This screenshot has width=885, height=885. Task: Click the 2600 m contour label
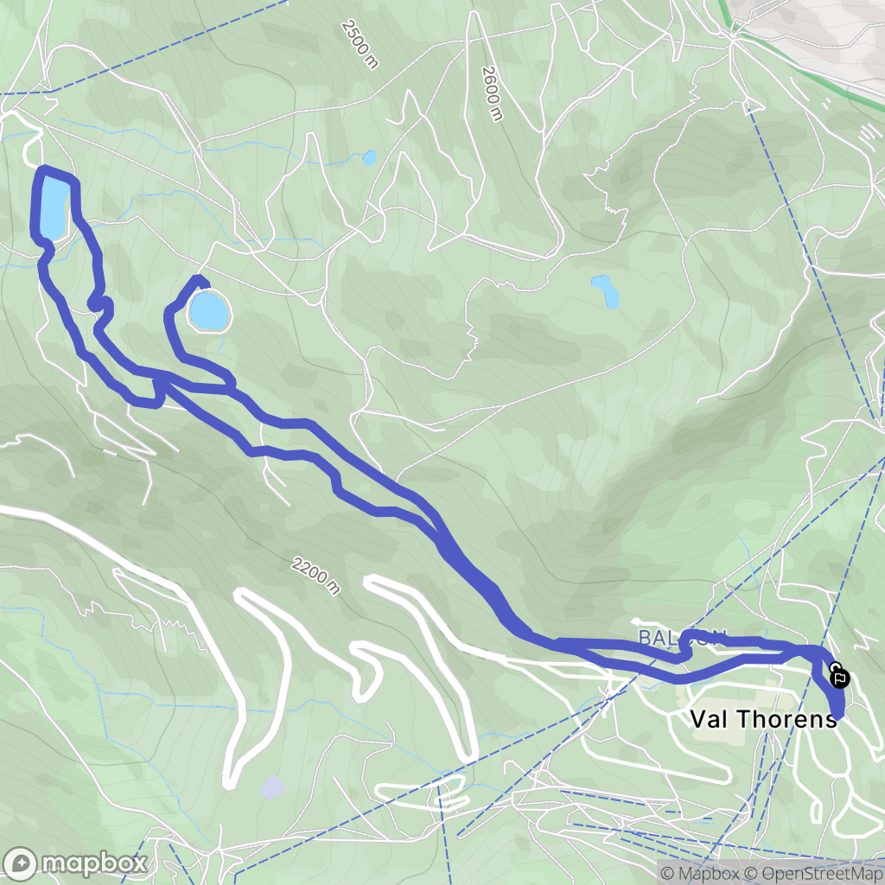(x=492, y=93)
